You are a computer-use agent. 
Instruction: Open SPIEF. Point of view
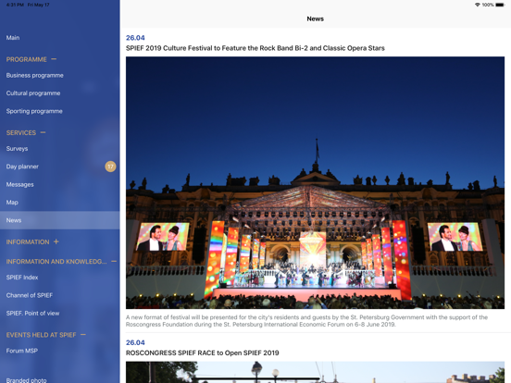coord(59,314)
